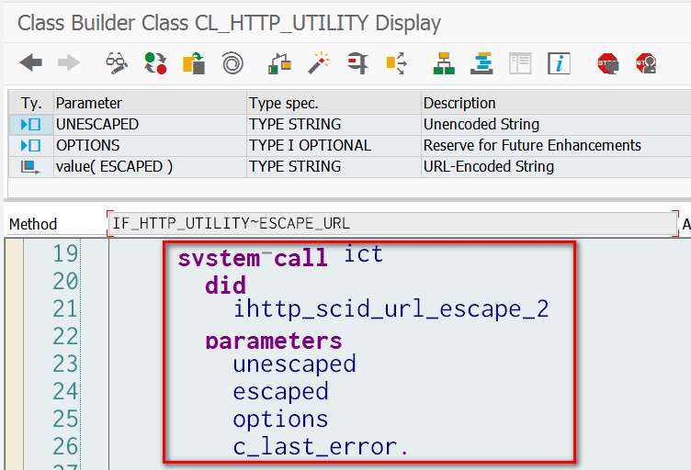Click the Display Navigation Window icon

[x=396, y=63]
